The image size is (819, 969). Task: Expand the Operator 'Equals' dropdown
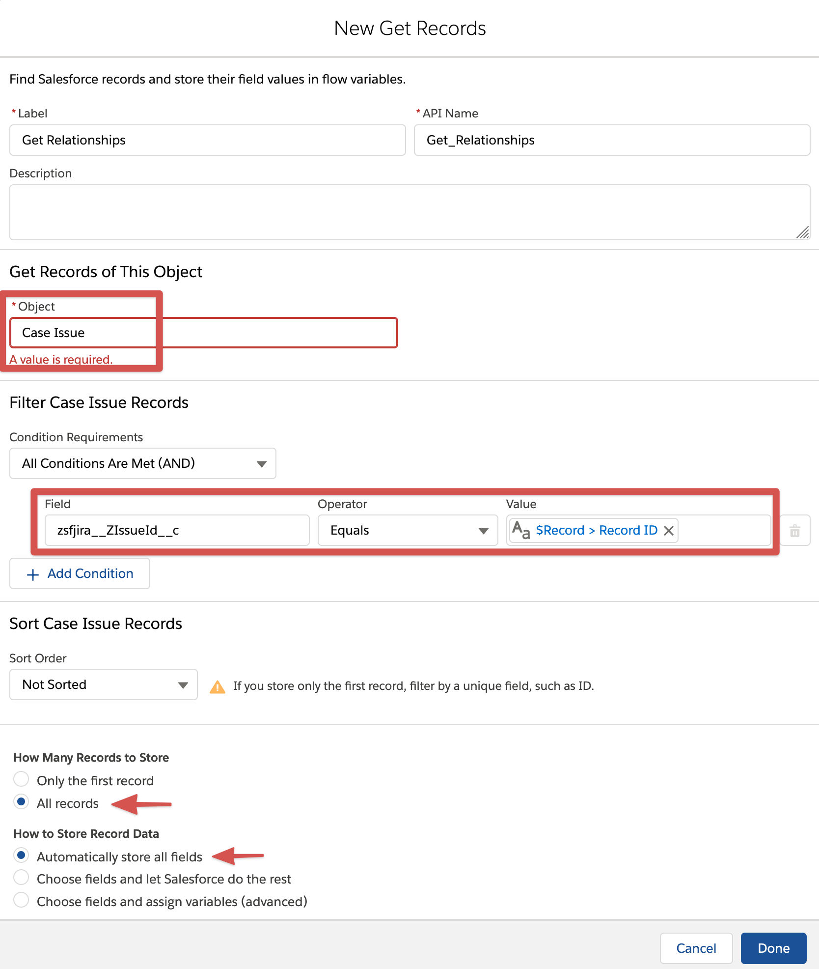click(408, 531)
